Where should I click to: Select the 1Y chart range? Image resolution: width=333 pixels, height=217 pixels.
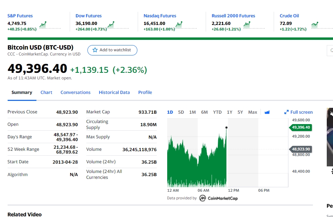click(229, 112)
